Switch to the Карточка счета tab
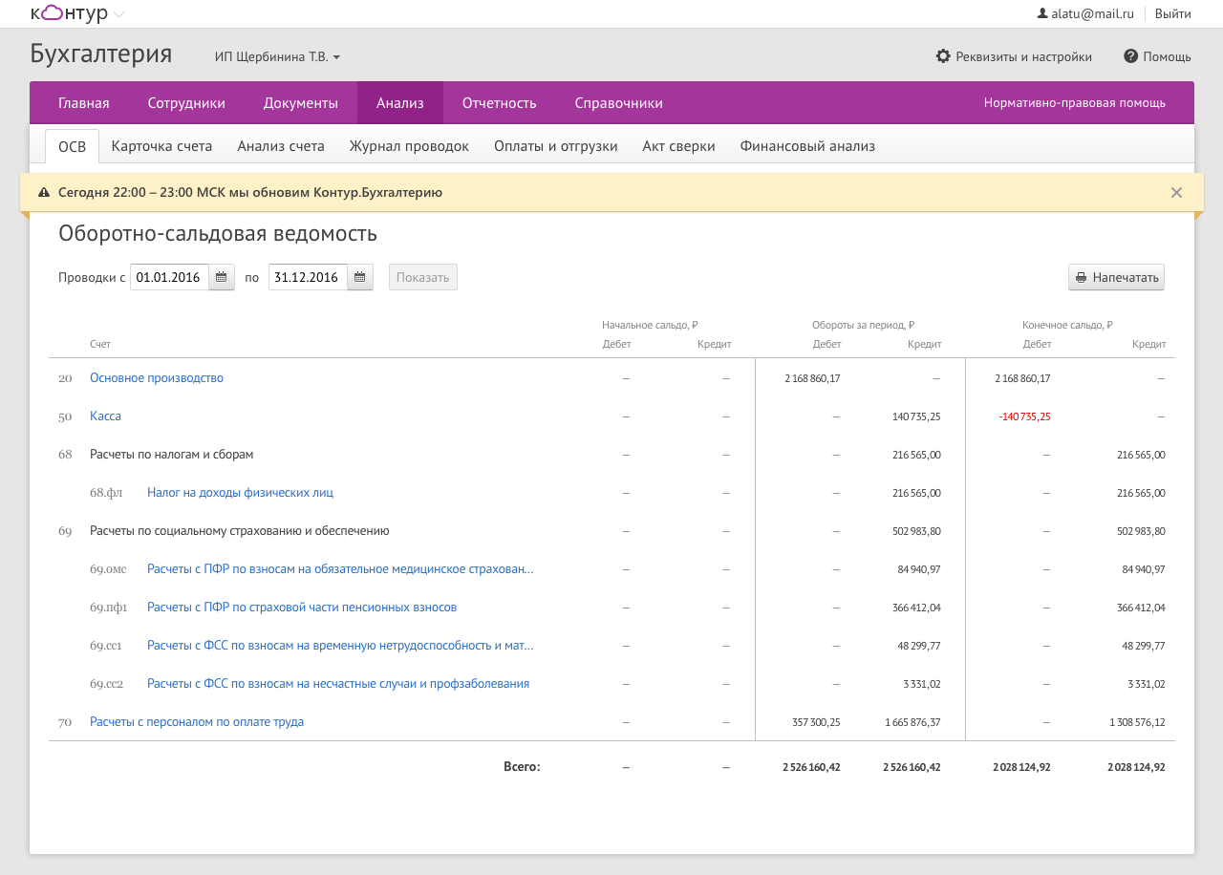This screenshot has height=875, width=1223. [x=161, y=146]
